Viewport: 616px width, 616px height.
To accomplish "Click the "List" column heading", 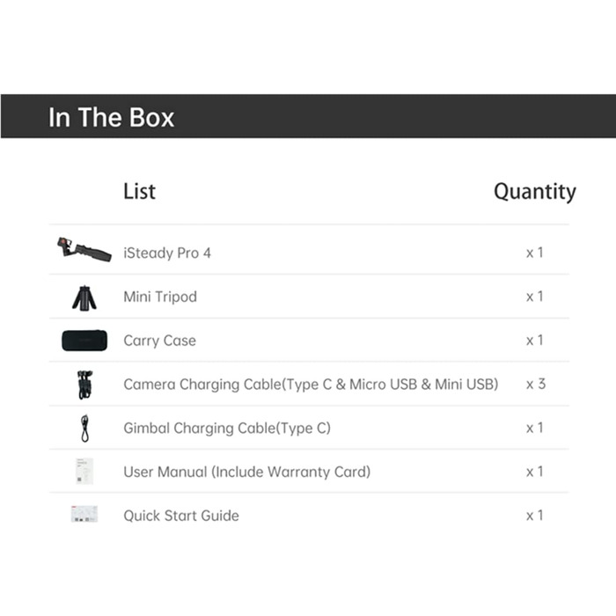I will tap(139, 191).
